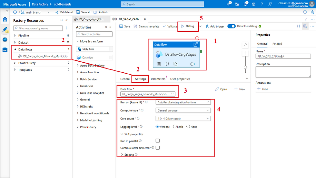Collapse the Sink properties section
The height and width of the screenshot is (178, 316).
coord(122,134)
